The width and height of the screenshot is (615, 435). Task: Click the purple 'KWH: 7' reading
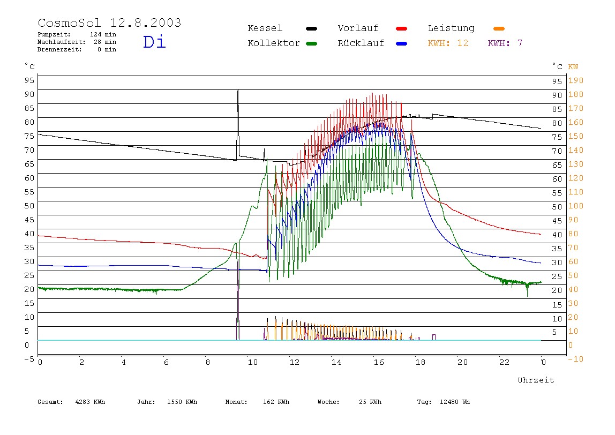coord(505,43)
